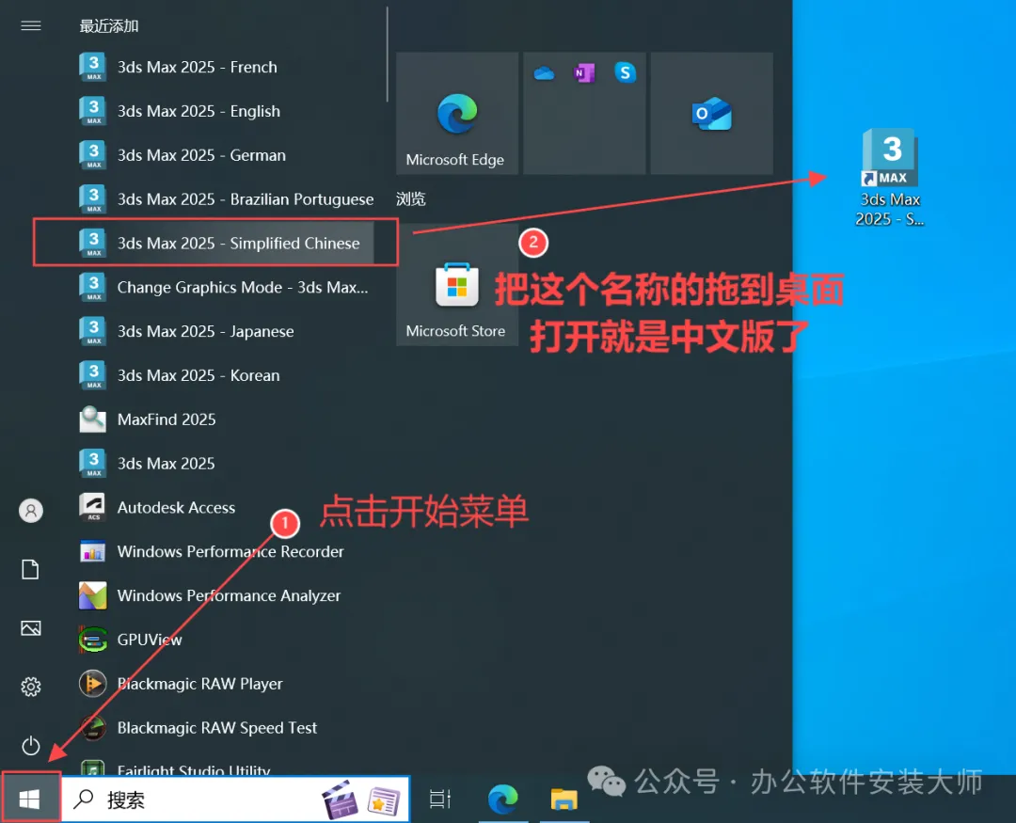1016x823 pixels.
Task: Click the 浏览 tile group label
Action: (411, 199)
